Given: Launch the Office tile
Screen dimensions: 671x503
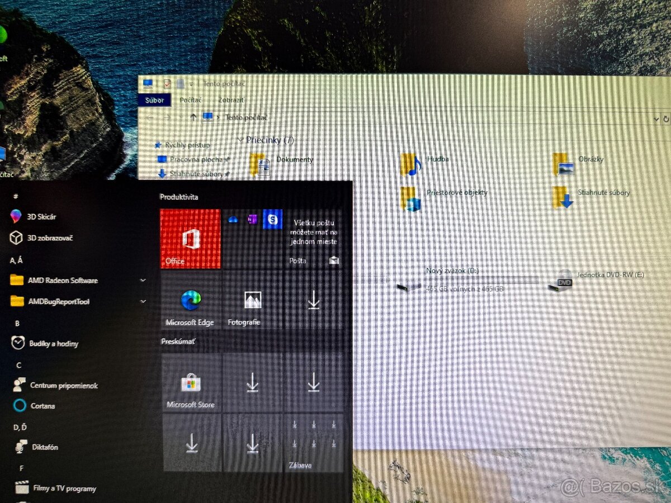Looking at the screenshot, I should point(190,238).
